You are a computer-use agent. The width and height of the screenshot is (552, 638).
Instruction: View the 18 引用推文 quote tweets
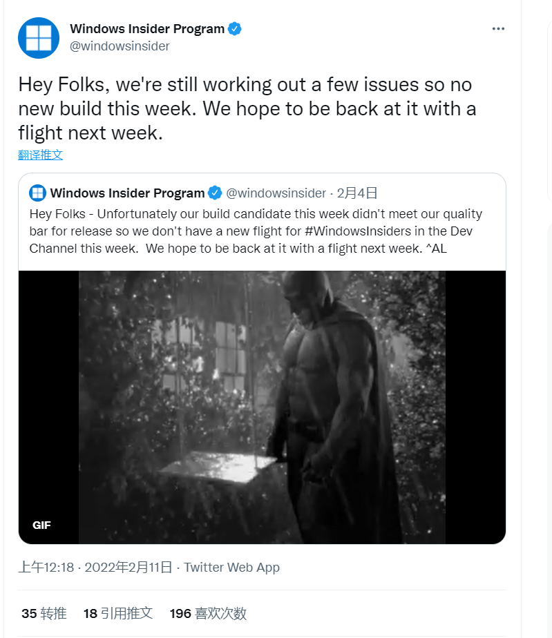pos(117,613)
